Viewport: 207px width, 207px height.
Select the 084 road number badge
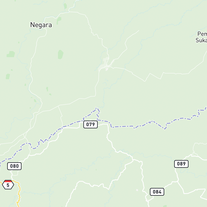pos(157,192)
